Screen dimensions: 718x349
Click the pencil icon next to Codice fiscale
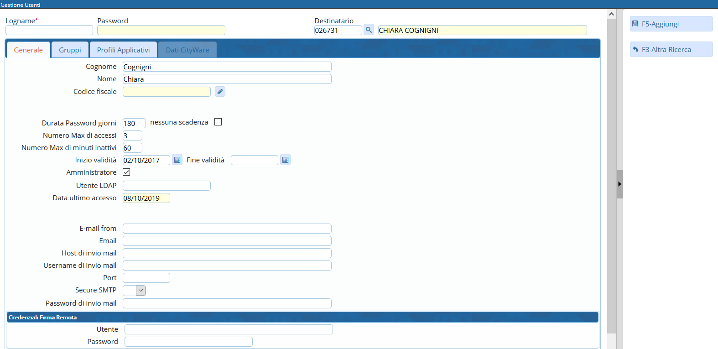[x=220, y=92]
